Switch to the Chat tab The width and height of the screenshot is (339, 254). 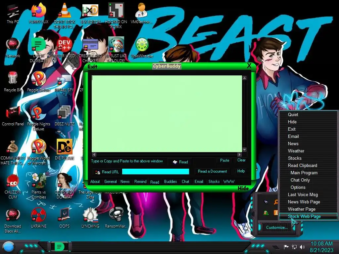coord(185,182)
